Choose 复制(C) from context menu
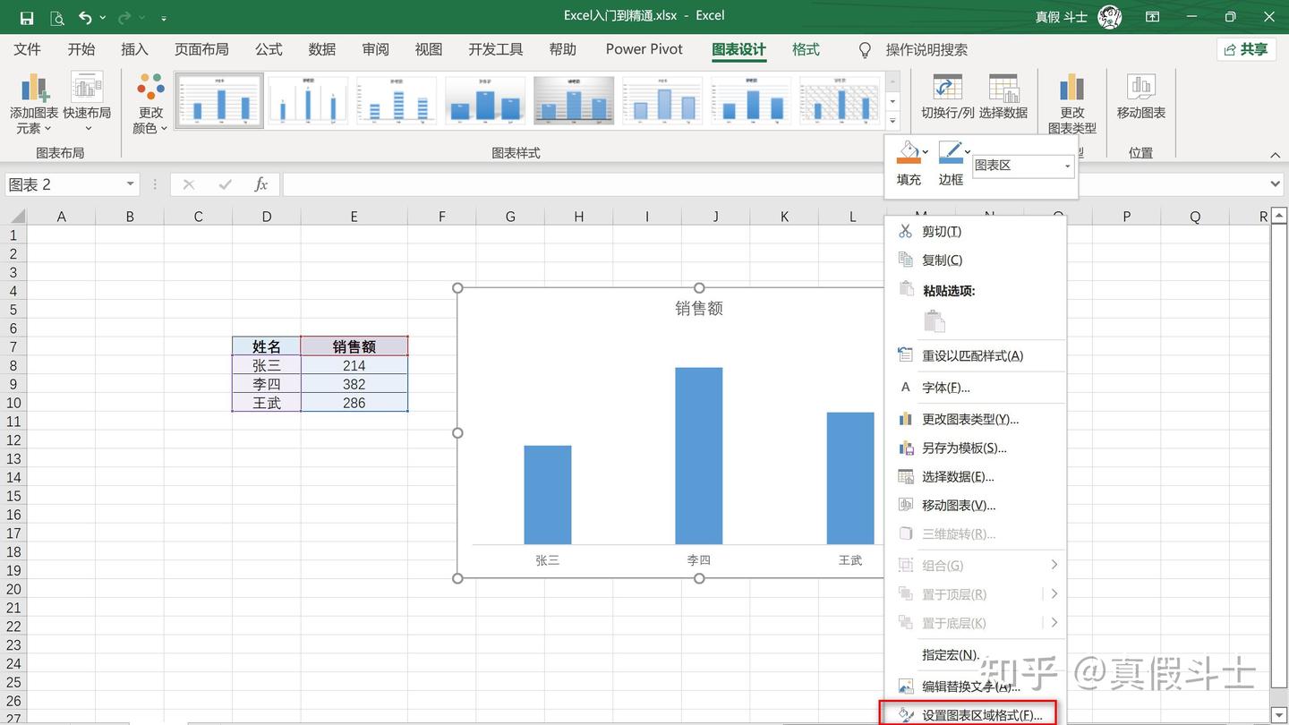1289x725 pixels. 975,260
